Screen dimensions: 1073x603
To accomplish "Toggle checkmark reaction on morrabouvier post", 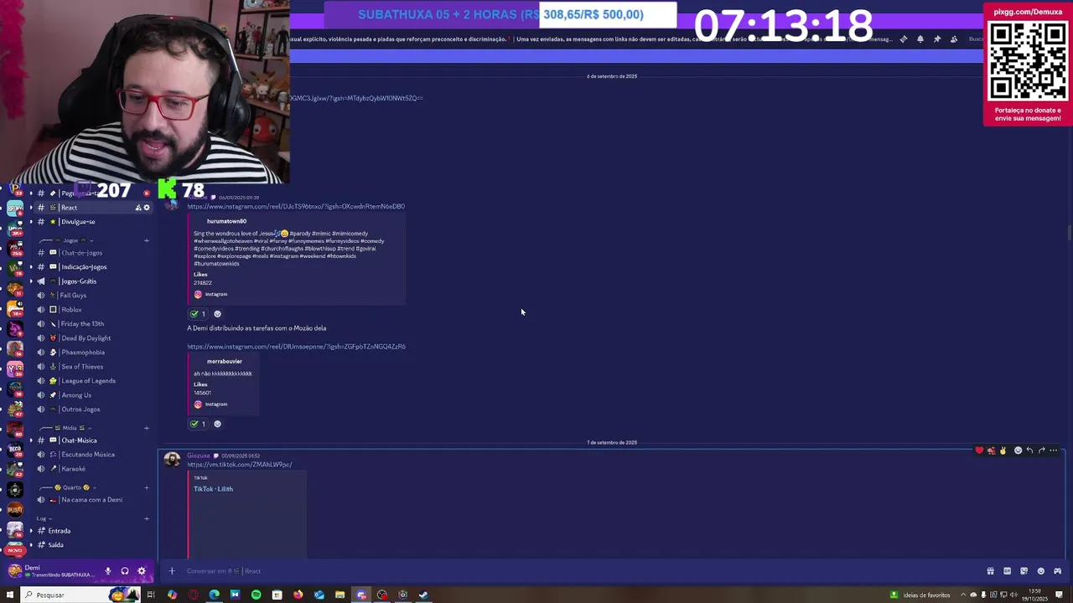I will (198, 424).
